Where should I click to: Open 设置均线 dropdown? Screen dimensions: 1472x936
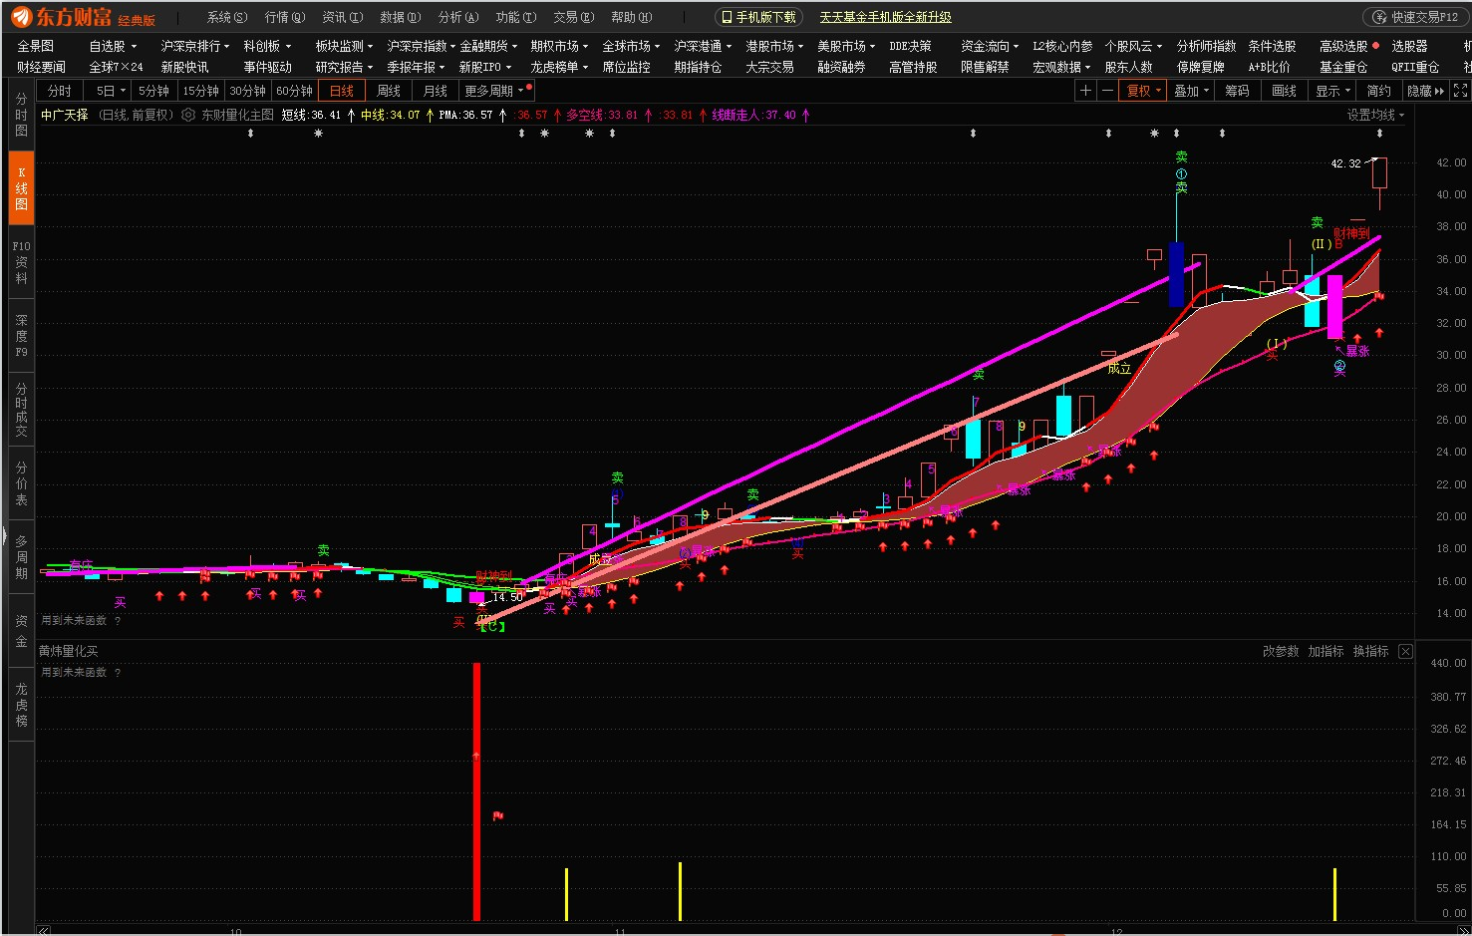click(1375, 115)
